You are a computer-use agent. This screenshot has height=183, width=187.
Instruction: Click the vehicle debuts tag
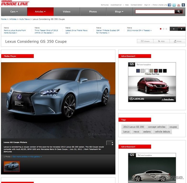pyautogui.click(x=162, y=132)
